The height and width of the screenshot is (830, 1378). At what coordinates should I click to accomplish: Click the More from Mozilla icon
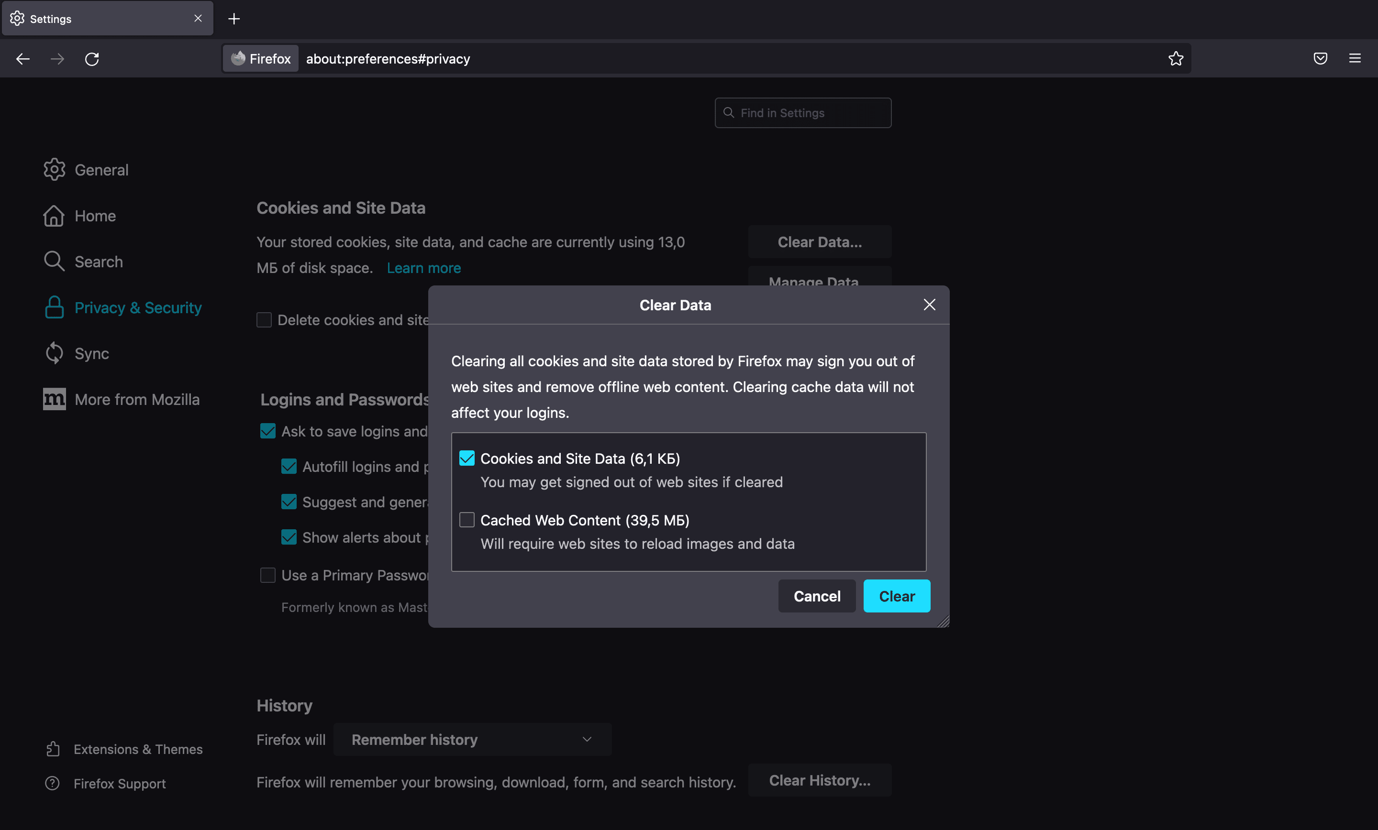(52, 399)
